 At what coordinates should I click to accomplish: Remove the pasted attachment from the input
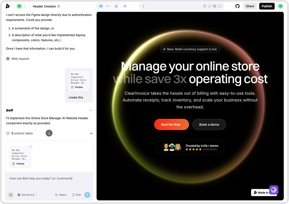pyautogui.click(x=31, y=147)
